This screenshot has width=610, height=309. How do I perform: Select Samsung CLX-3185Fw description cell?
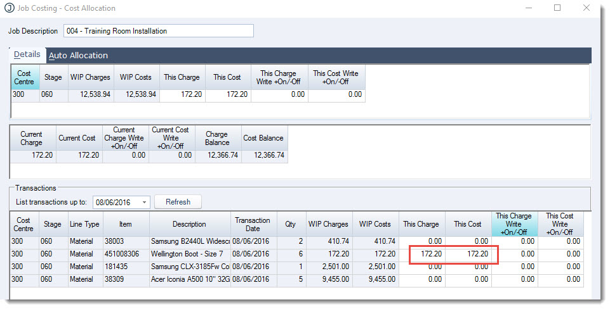coord(190,267)
